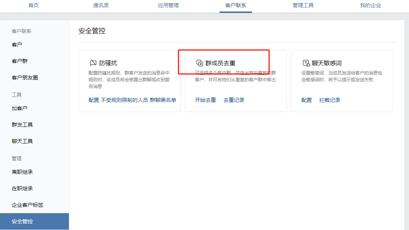Open the 我的企业 tab
The height and width of the screenshot is (230, 409).
tap(370, 6)
